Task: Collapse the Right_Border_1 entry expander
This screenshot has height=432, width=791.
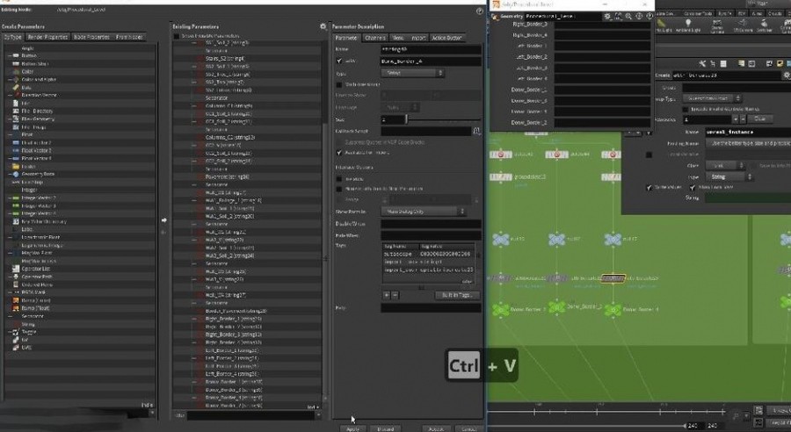Action: [x=194, y=319]
